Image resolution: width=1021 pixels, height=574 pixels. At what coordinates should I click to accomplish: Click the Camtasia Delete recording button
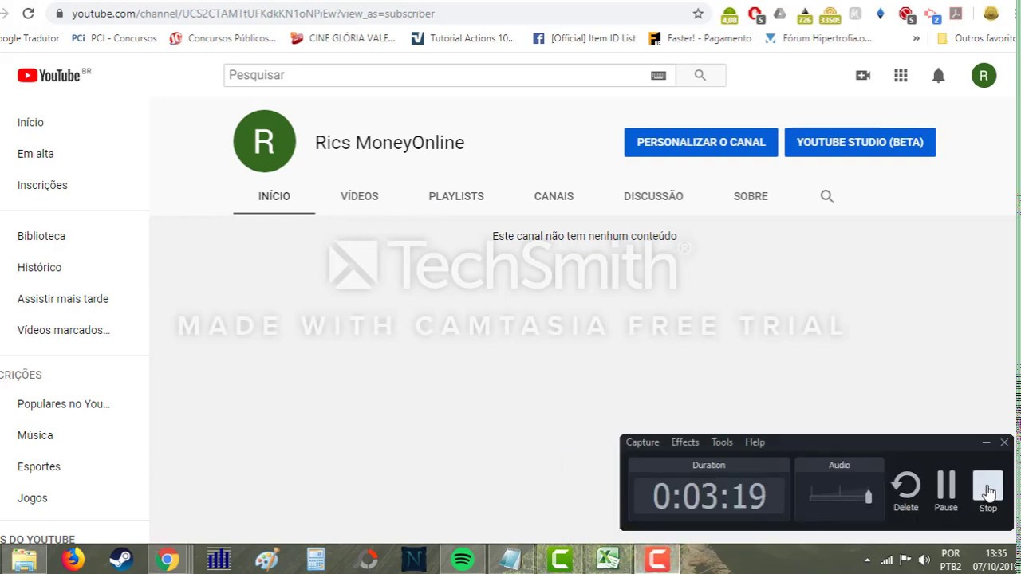tap(905, 491)
